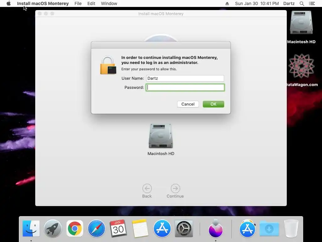Image resolution: width=322 pixels, height=242 pixels.
Task: Open System Preferences from the Dock
Action: tap(184, 228)
